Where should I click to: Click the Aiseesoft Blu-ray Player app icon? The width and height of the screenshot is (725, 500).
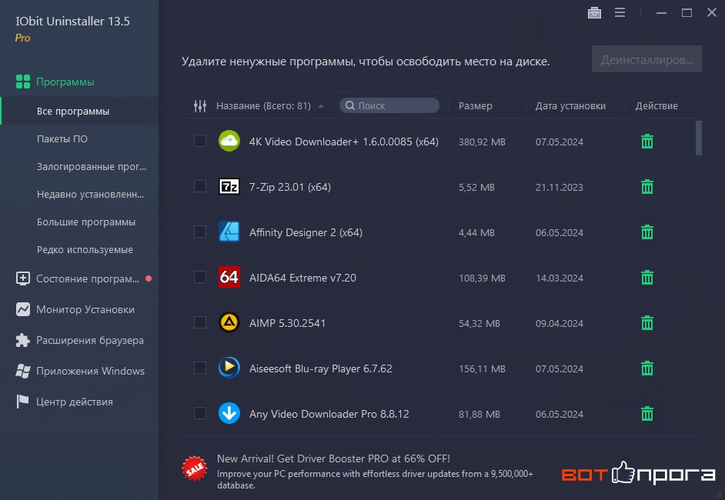(229, 368)
